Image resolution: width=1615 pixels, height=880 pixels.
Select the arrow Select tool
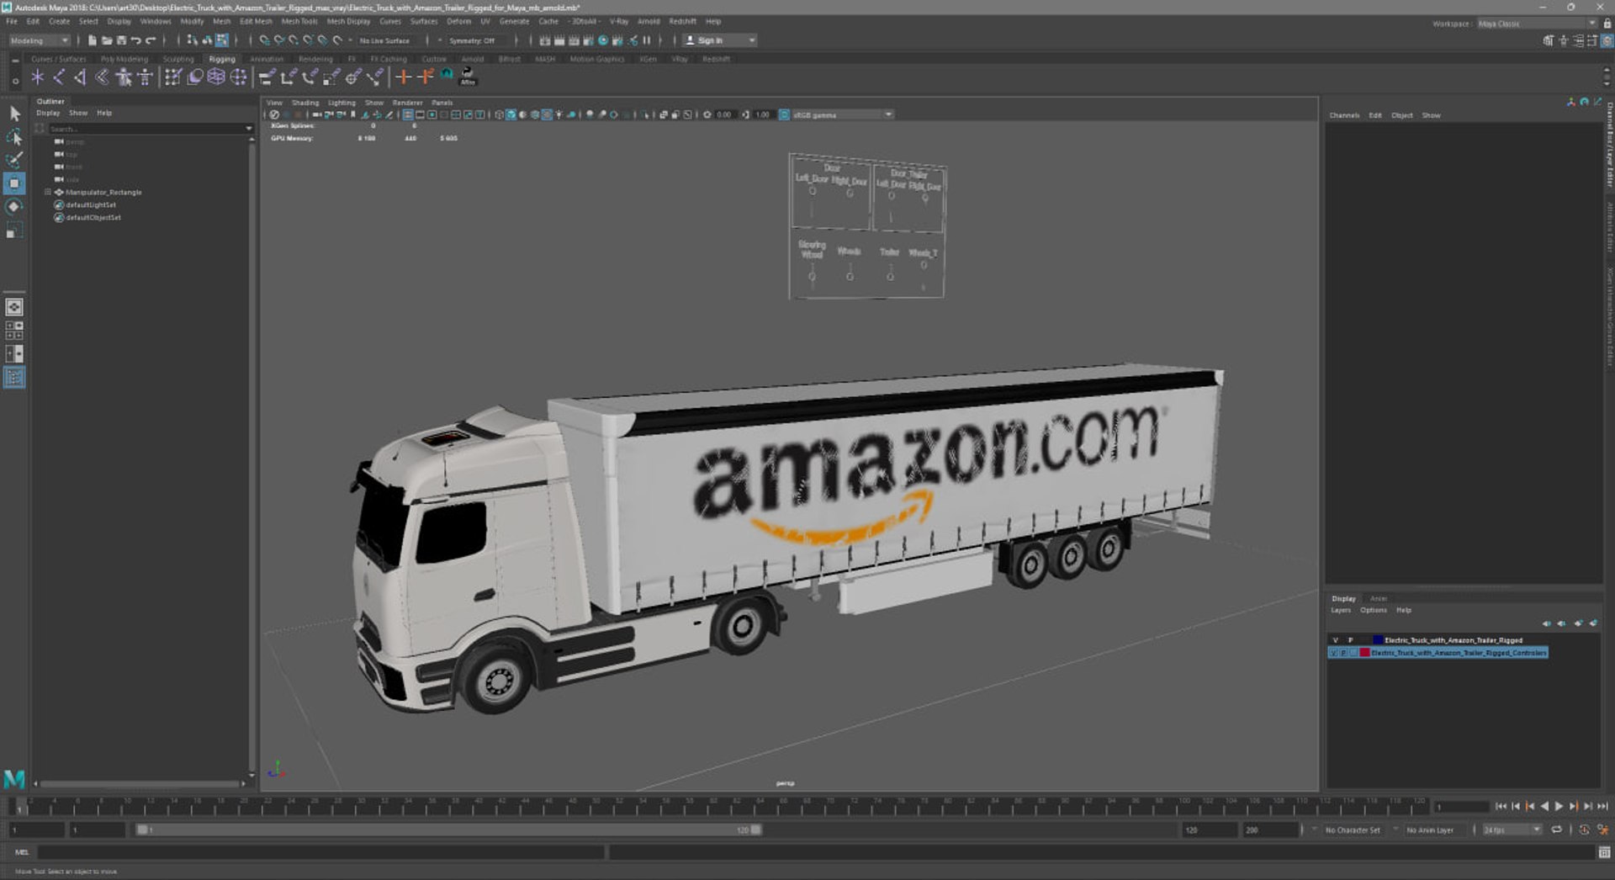coord(14,114)
